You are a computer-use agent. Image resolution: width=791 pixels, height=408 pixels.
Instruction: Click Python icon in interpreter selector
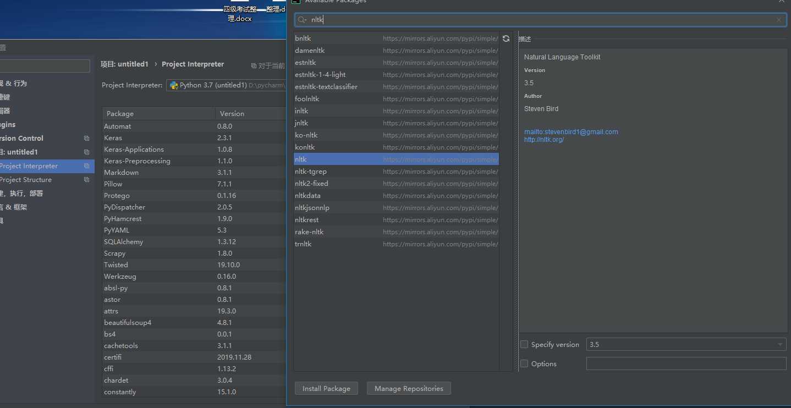click(174, 85)
